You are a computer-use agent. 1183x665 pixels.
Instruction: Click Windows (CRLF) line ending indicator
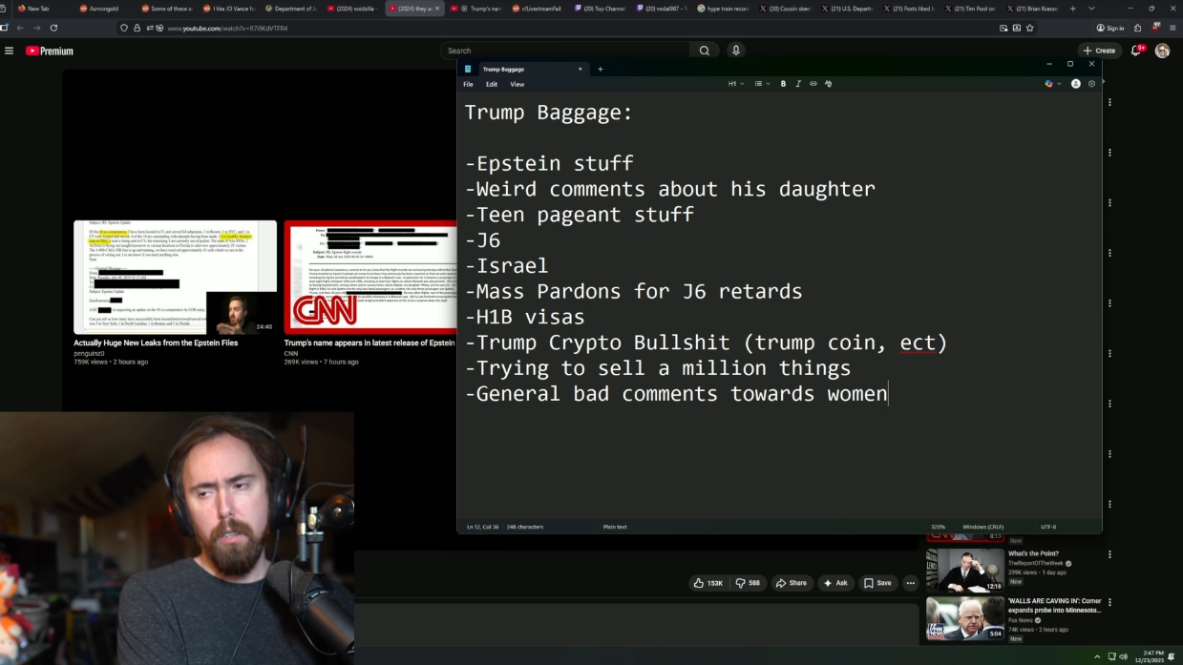(x=982, y=527)
